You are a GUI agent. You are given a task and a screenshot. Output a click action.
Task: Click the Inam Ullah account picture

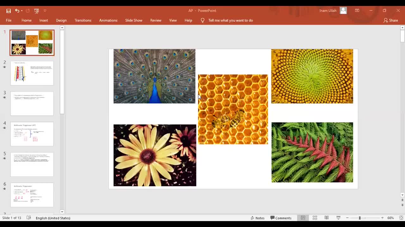click(x=343, y=10)
